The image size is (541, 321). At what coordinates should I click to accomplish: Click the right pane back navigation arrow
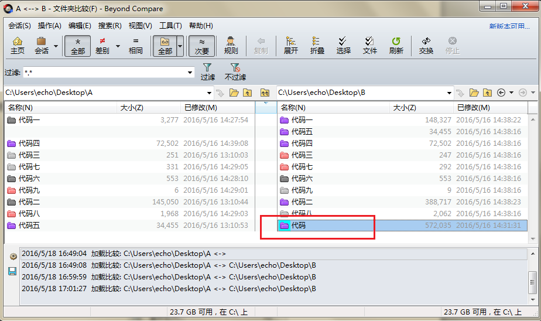click(x=501, y=93)
